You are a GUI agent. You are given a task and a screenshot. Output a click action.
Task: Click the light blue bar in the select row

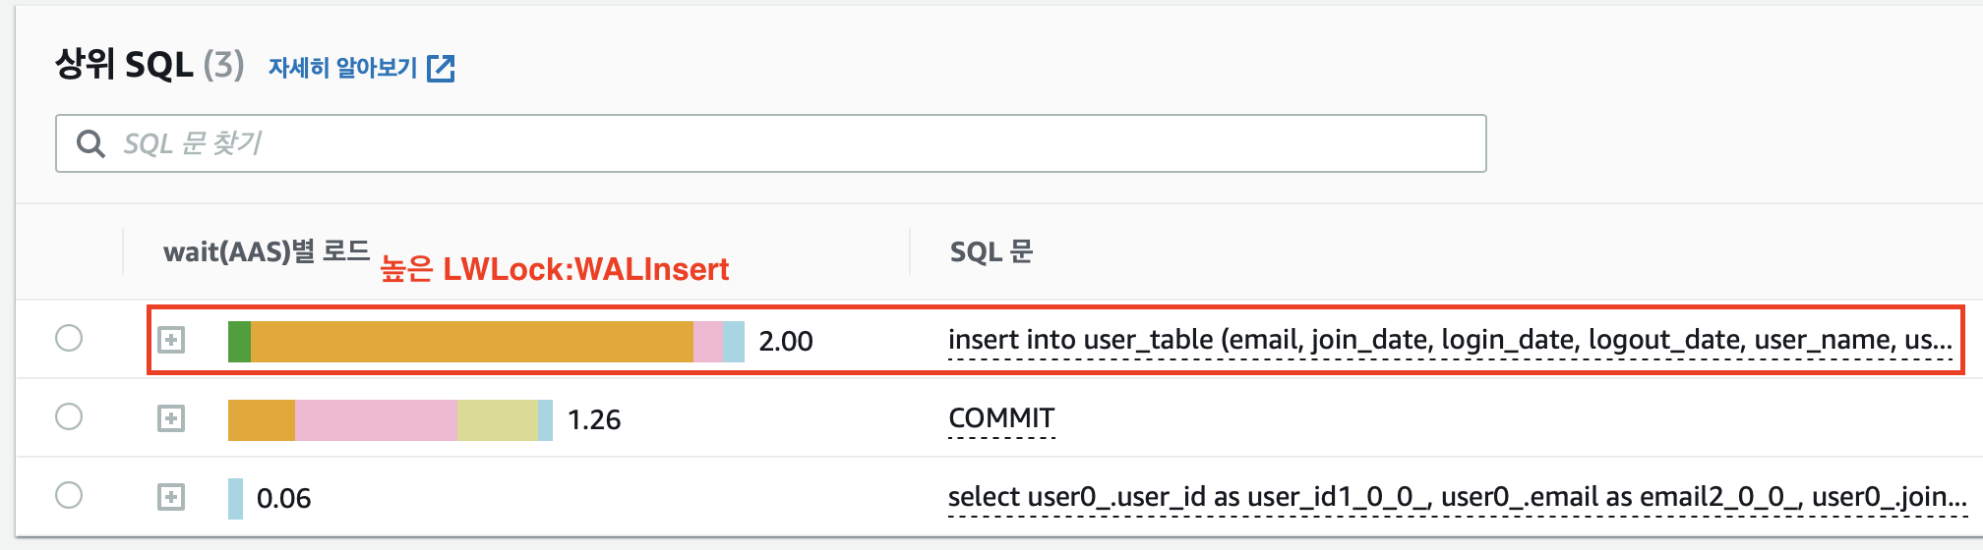[235, 499]
